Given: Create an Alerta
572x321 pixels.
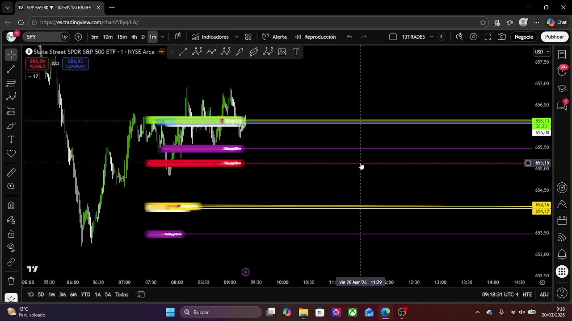Looking at the screenshot, I should [x=274, y=37].
